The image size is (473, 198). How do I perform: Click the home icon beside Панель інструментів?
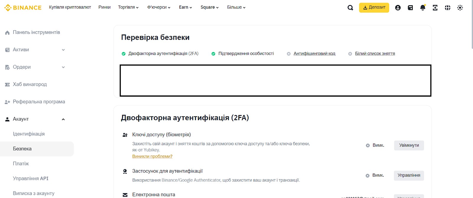(7, 33)
